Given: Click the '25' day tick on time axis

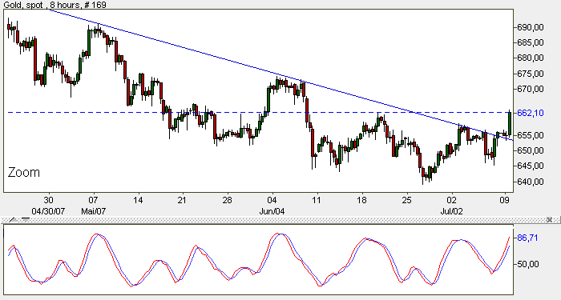Looking at the screenshot, I should pyautogui.click(x=407, y=200).
